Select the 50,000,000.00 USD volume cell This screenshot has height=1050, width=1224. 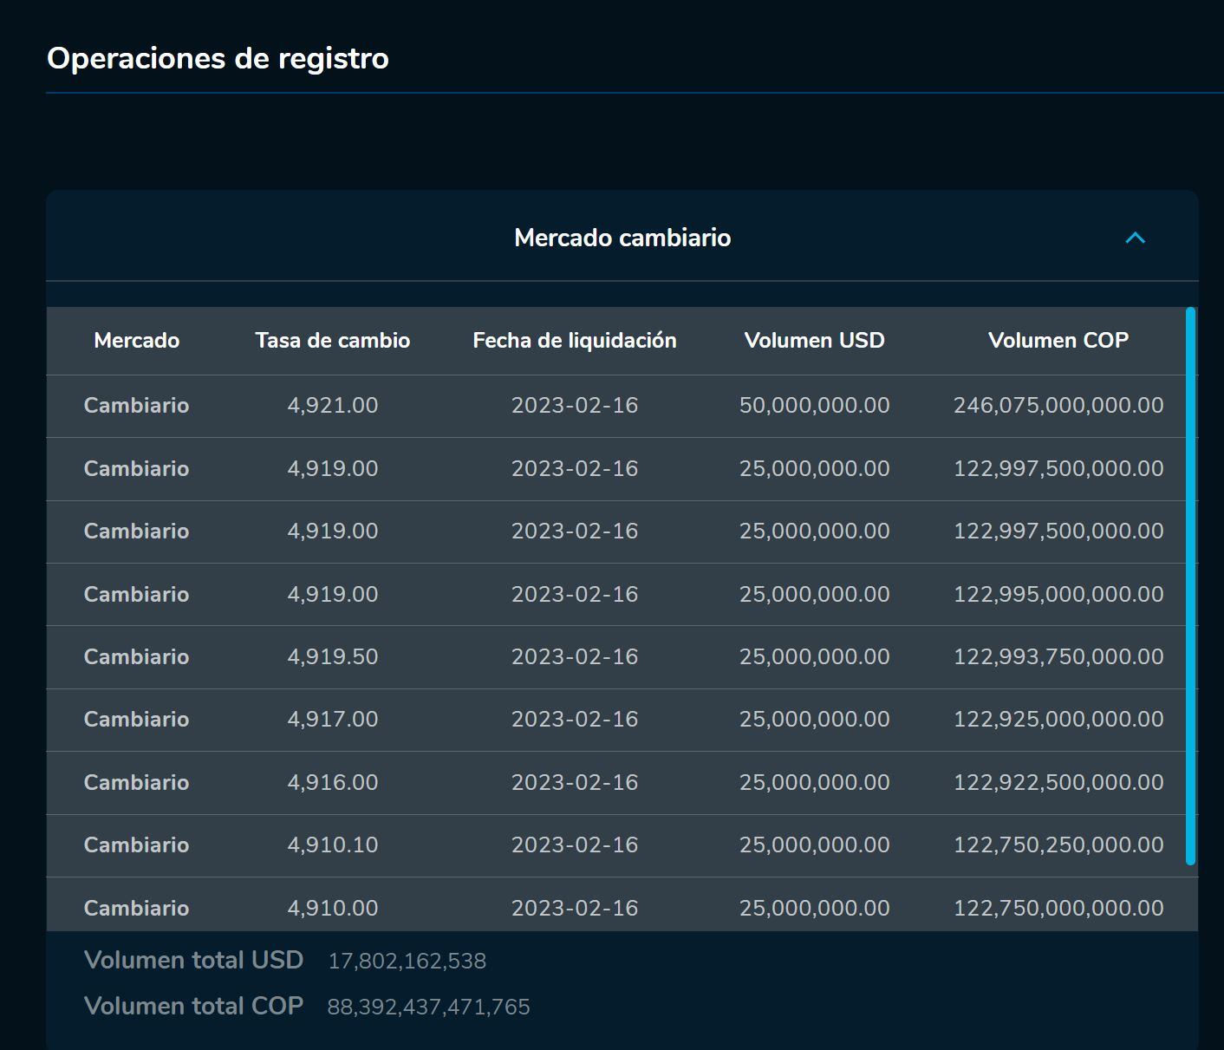pyautogui.click(x=814, y=406)
